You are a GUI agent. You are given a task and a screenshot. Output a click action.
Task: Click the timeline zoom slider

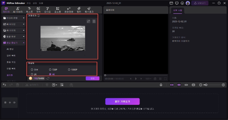click(x=212, y=85)
